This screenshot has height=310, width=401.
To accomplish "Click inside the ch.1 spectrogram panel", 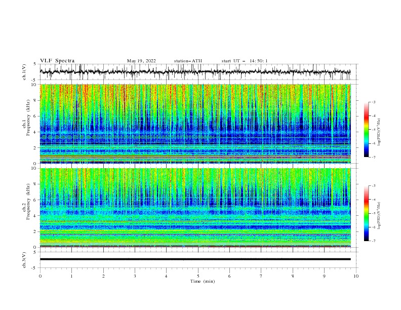I will (195, 124).
